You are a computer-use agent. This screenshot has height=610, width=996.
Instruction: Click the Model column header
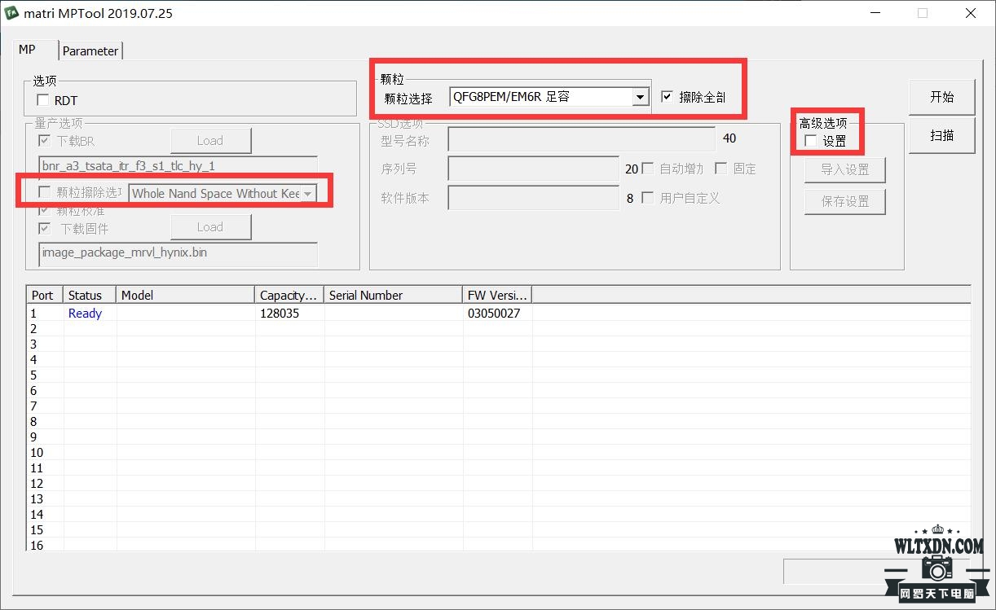(187, 296)
